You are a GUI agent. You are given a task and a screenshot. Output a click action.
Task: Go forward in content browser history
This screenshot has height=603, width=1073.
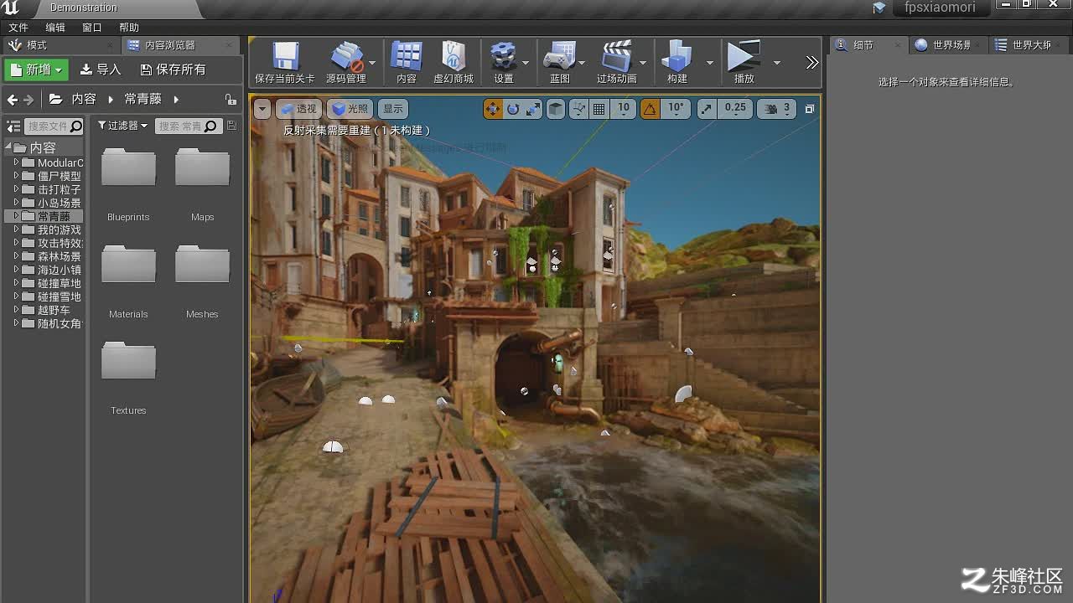[x=29, y=100]
